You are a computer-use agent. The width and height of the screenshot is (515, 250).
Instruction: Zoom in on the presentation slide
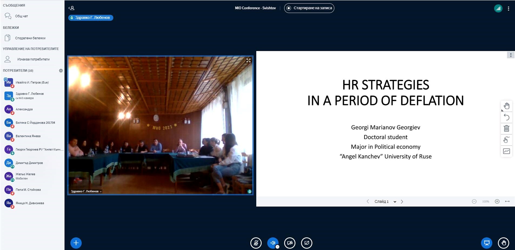point(497,202)
